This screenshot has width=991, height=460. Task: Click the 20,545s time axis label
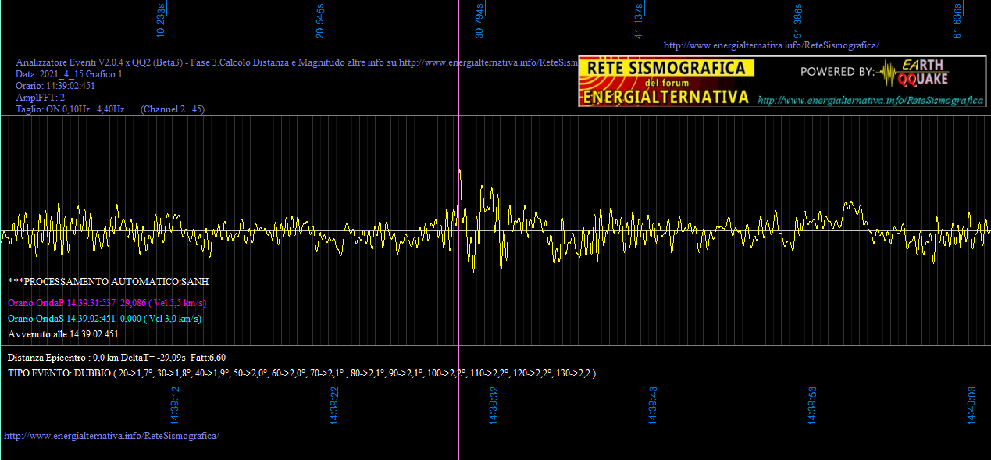tap(320, 21)
